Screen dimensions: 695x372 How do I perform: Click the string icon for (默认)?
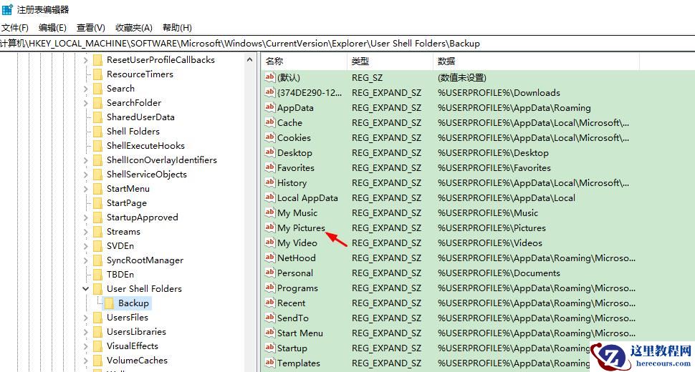click(270, 77)
